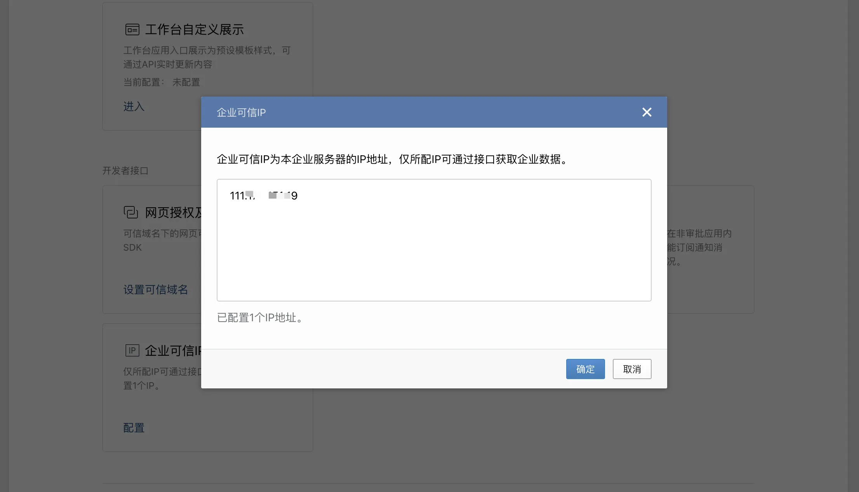
Task: Open the 设置可信域名 link
Action: click(x=156, y=289)
